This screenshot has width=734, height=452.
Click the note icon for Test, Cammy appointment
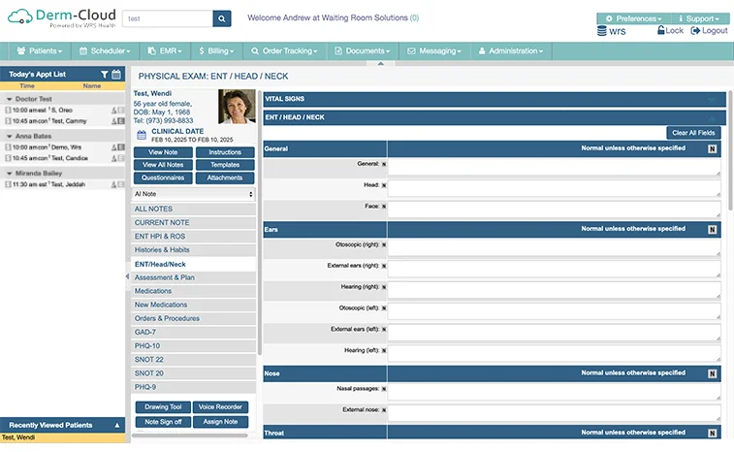121,121
